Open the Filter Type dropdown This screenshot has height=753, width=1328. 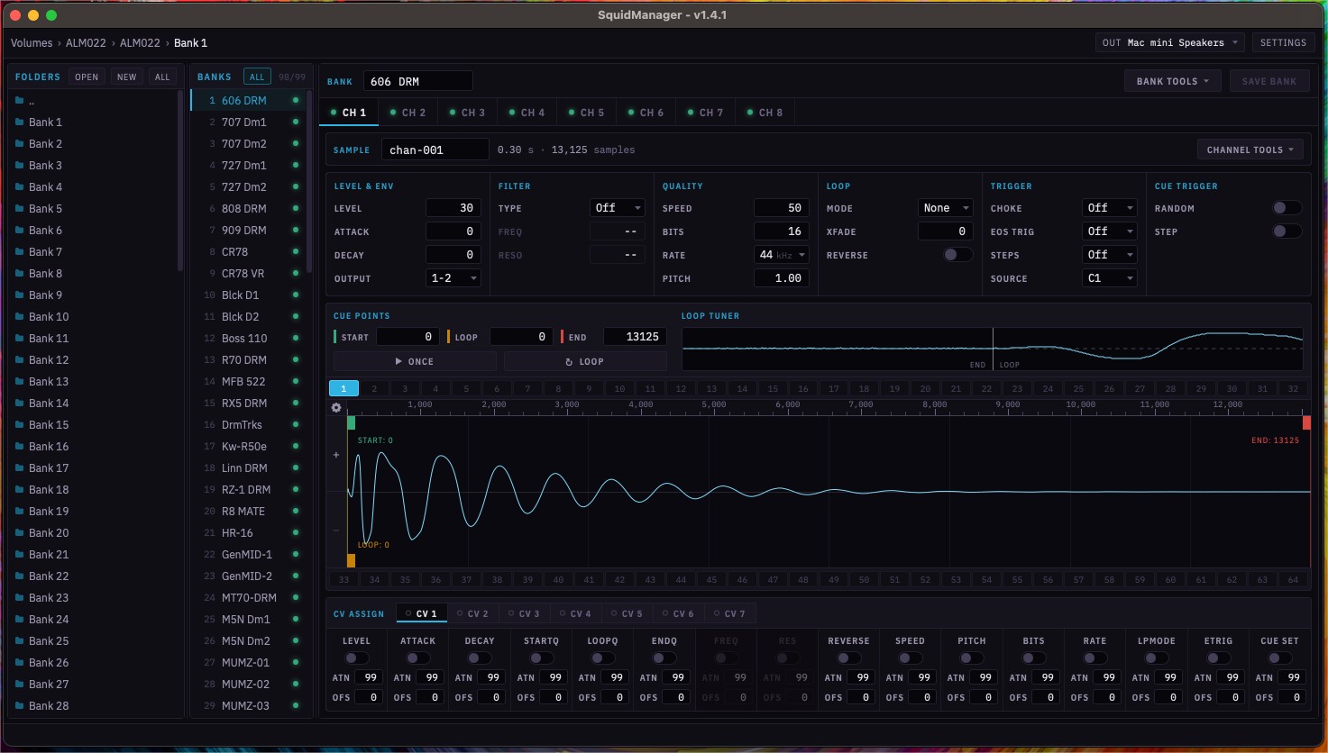coord(618,208)
